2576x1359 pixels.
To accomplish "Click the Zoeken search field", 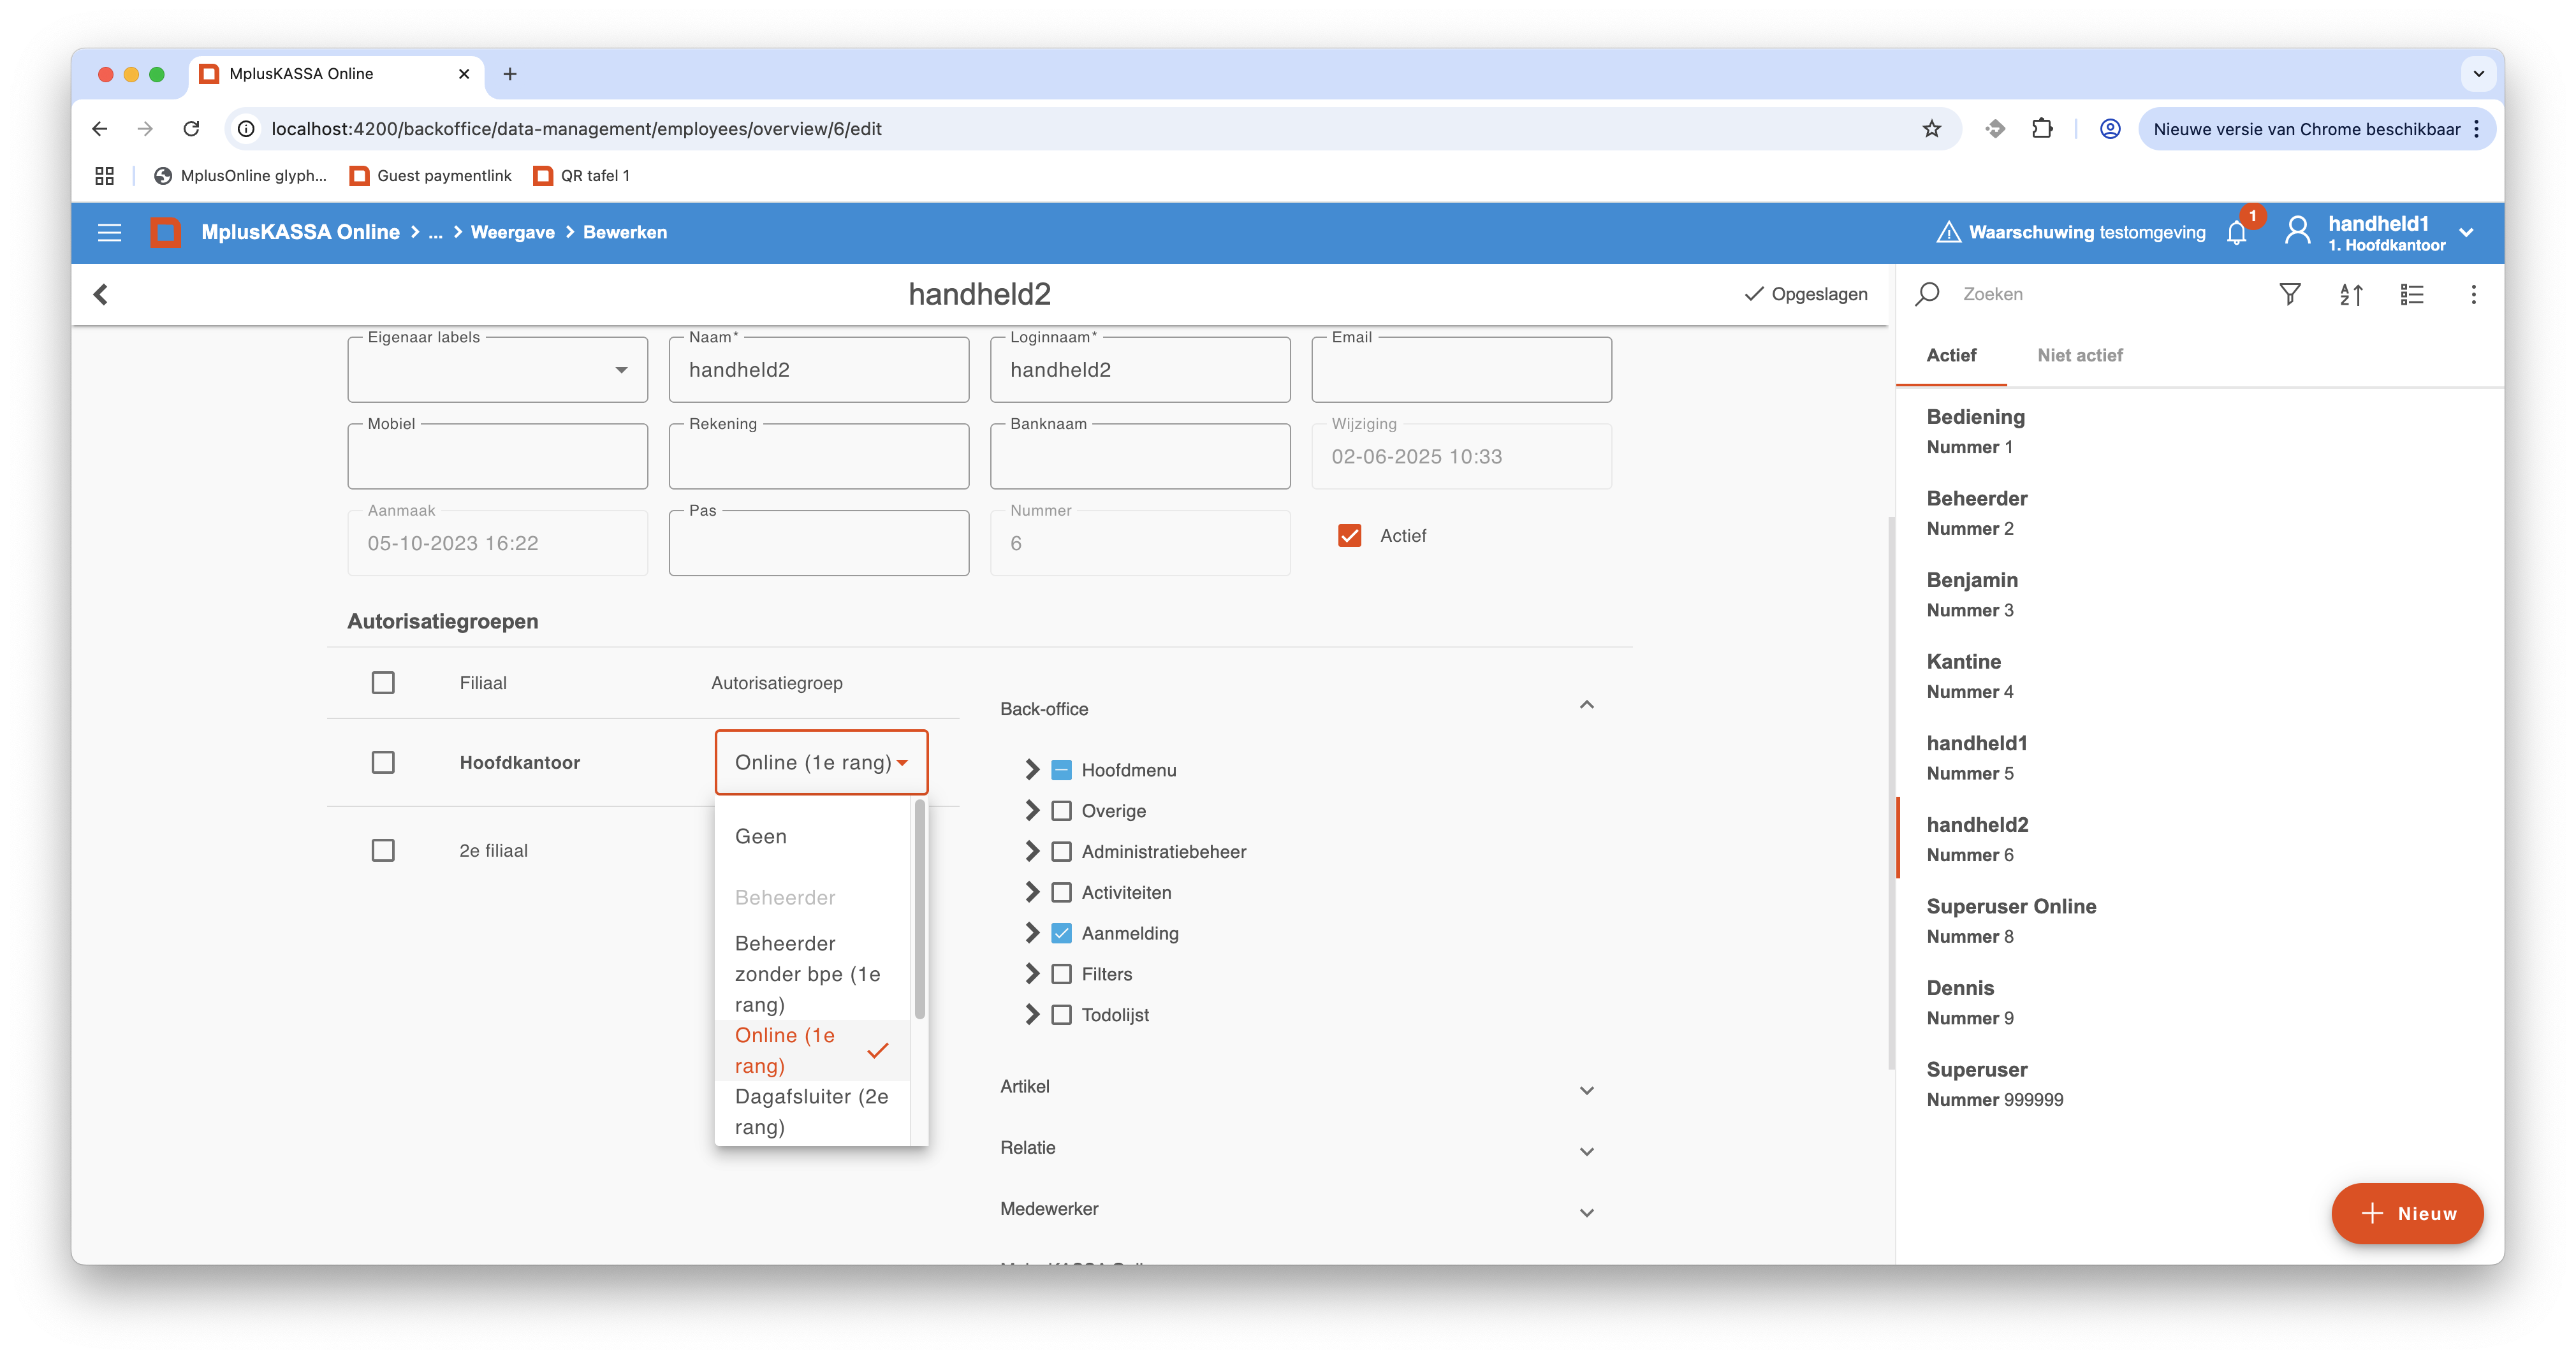I will tap(2100, 294).
